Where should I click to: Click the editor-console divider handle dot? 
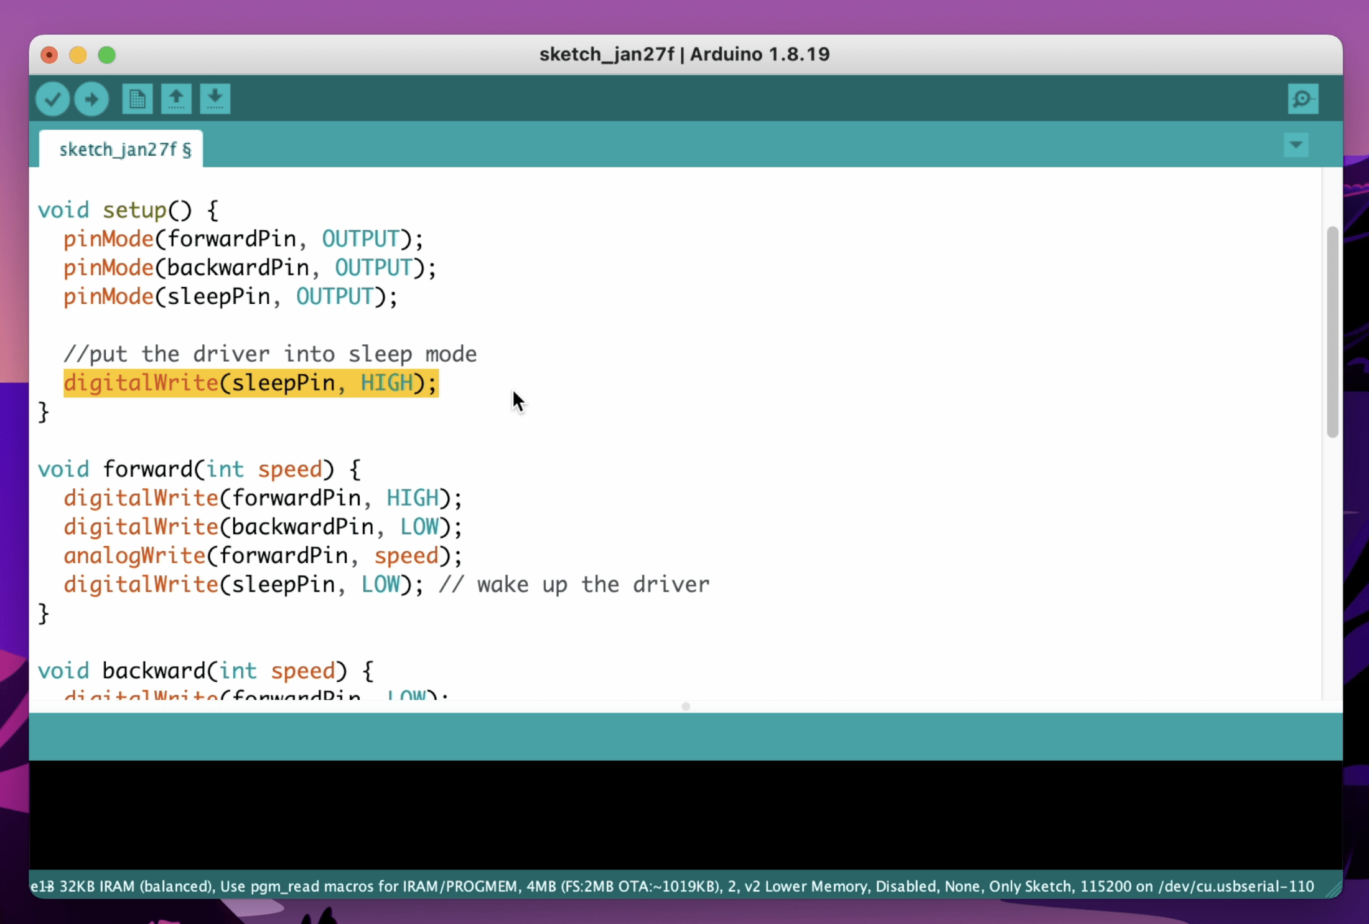point(686,706)
